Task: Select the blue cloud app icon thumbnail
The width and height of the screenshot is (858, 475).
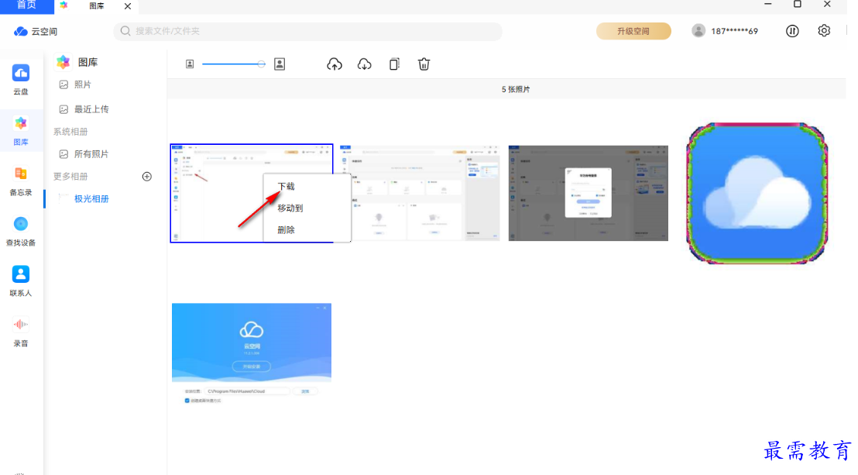Action: [x=757, y=193]
